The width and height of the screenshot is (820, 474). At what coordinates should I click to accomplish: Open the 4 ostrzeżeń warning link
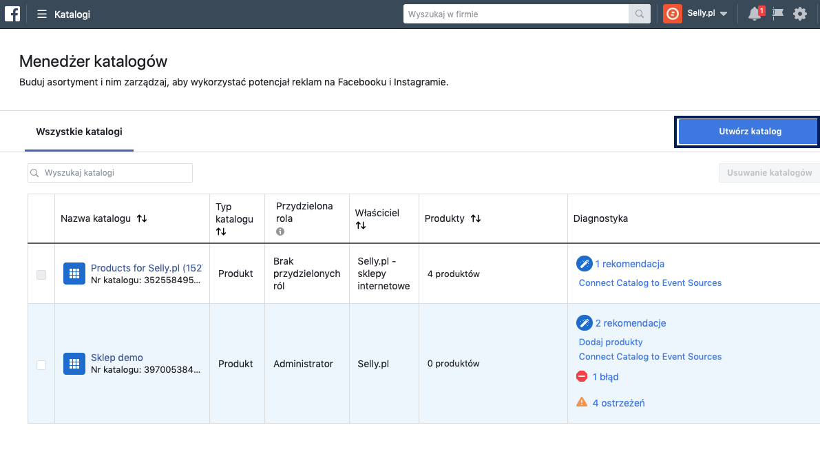click(618, 403)
